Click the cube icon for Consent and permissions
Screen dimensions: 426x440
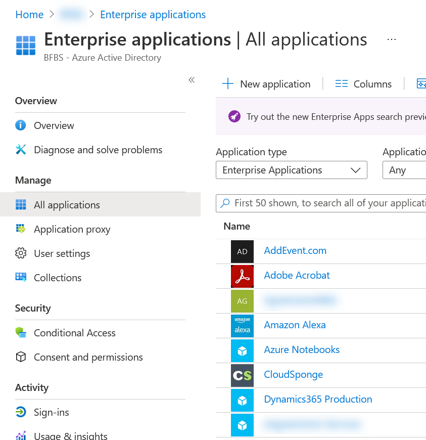(21, 357)
